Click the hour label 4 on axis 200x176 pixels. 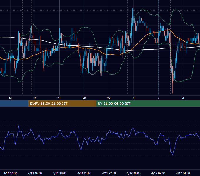[x=183, y=98]
